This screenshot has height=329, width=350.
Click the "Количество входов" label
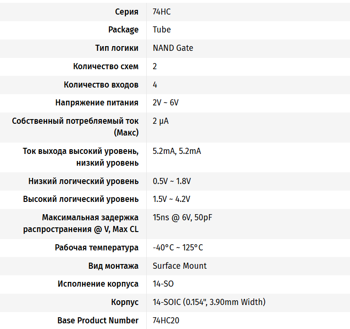coord(101,85)
